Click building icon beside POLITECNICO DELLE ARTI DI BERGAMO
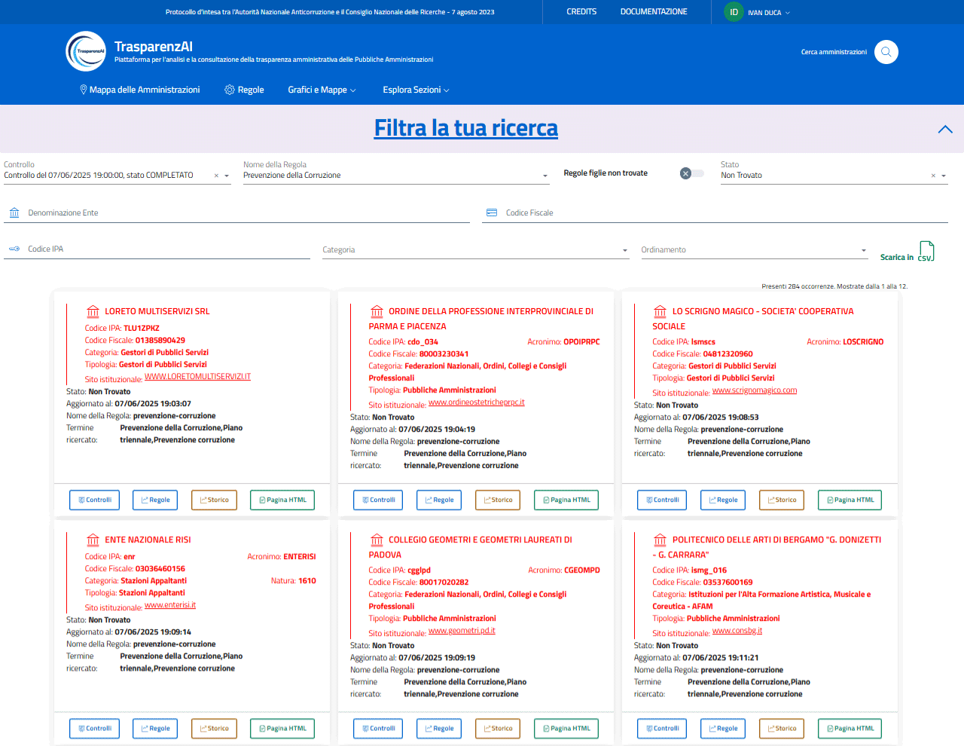This screenshot has width=964, height=746. pos(660,540)
